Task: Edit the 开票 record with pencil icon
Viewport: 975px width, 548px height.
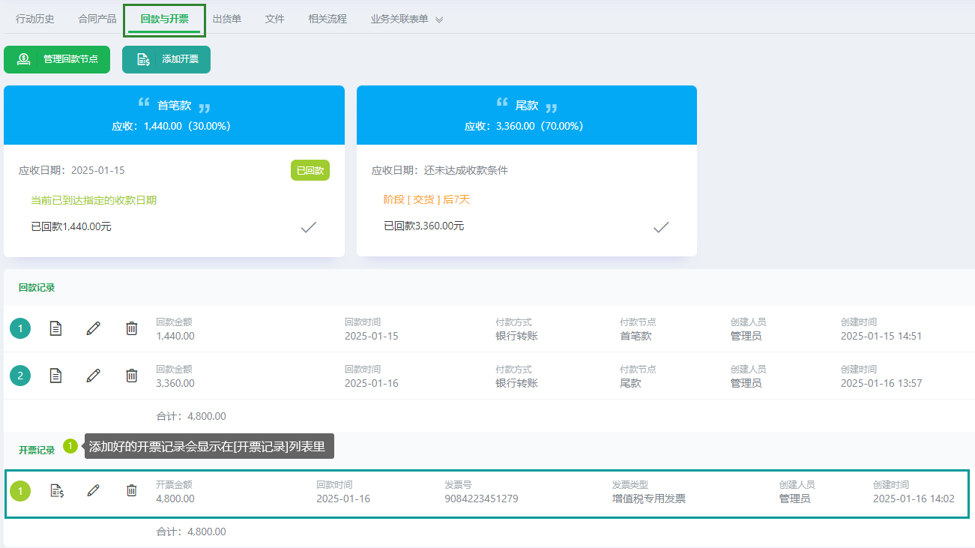Action: (93, 491)
